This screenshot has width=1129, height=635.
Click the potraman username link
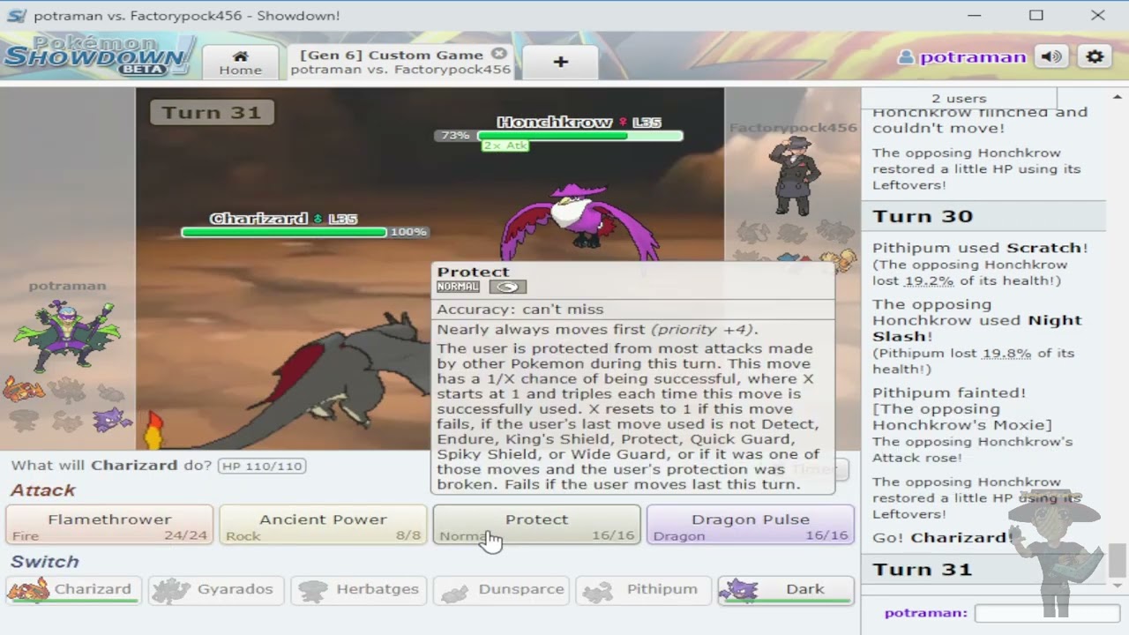click(x=962, y=57)
